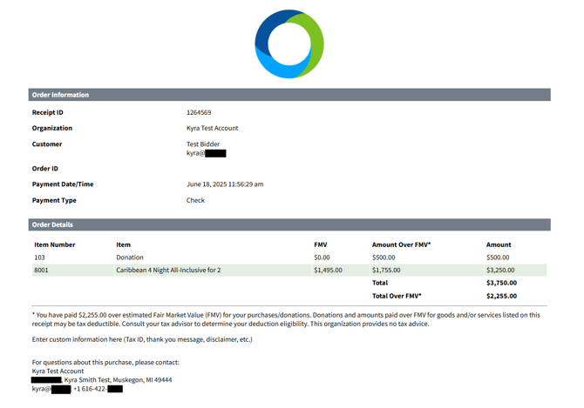Screen dimensions: 584x408
Task: Click the customer email under Test Bidder
Action: pyautogui.click(x=206, y=153)
